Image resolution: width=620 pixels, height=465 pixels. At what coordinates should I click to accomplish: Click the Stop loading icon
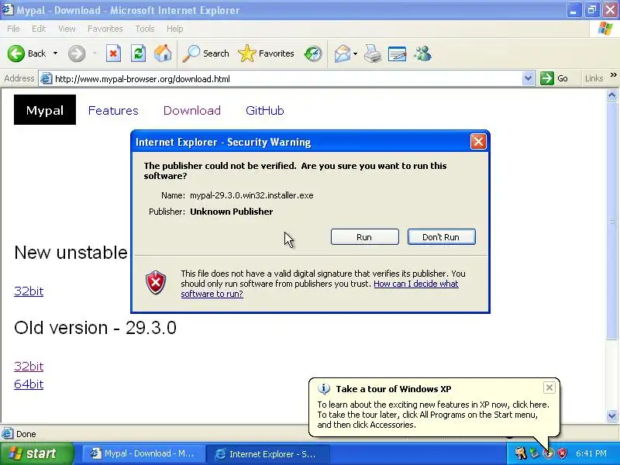click(x=113, y=53)
